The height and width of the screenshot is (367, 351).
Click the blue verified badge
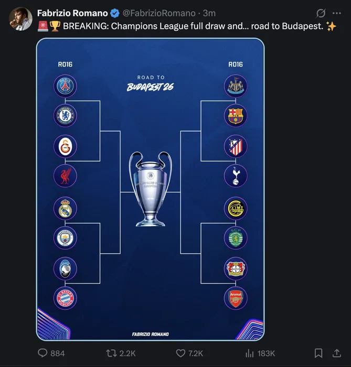(x=115, y=13)
